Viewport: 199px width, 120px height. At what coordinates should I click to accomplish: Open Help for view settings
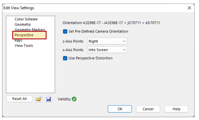pos(176,109)
